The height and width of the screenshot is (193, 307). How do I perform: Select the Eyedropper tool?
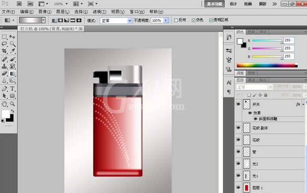point(13,51)
